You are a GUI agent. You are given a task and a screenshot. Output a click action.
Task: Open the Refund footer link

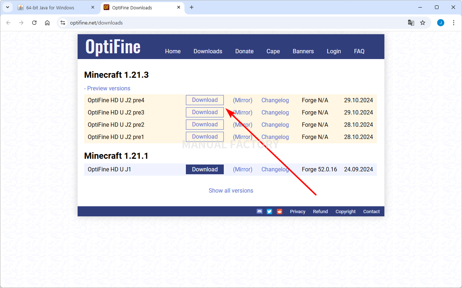pyautogui.click(x=320, y=212)
